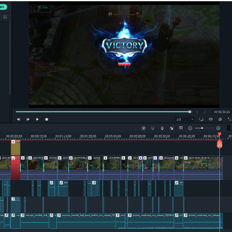The height and width of the screenshot is (232, 232).
Task: Open the audio mixer icon
Action: pyautogui.click(x=172, y=128)
